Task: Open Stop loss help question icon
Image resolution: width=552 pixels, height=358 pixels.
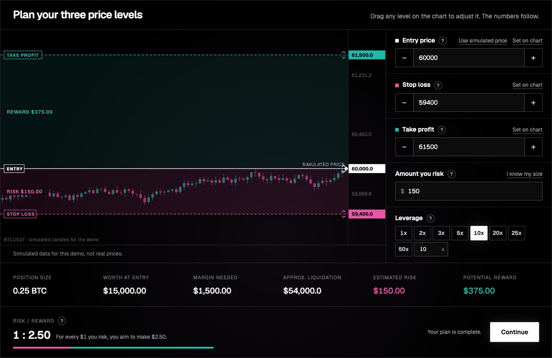Action: [x=438, y=85]
